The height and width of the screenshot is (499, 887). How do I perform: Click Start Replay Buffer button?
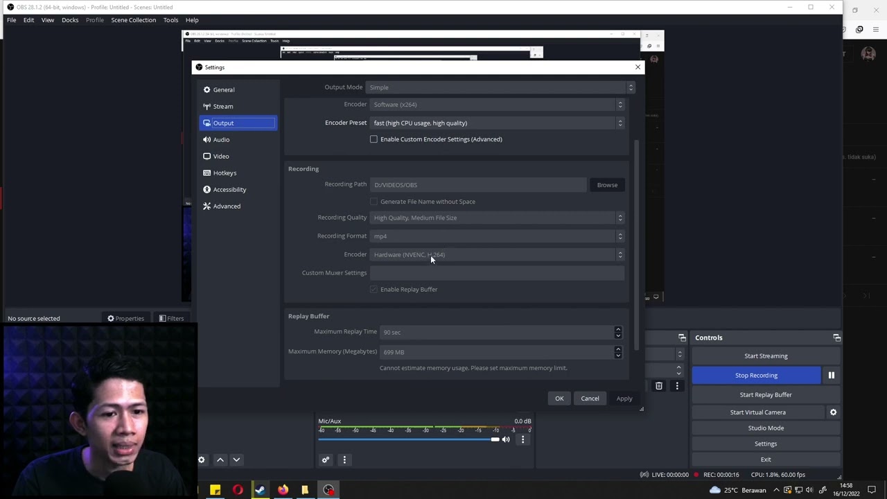[x=766, y=394]
